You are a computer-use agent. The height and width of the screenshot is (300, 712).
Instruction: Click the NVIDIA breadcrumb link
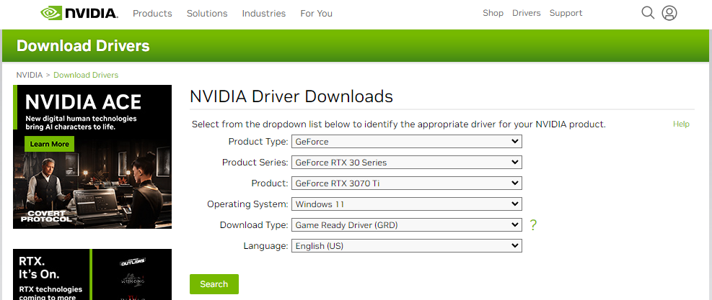pos(30,76)
